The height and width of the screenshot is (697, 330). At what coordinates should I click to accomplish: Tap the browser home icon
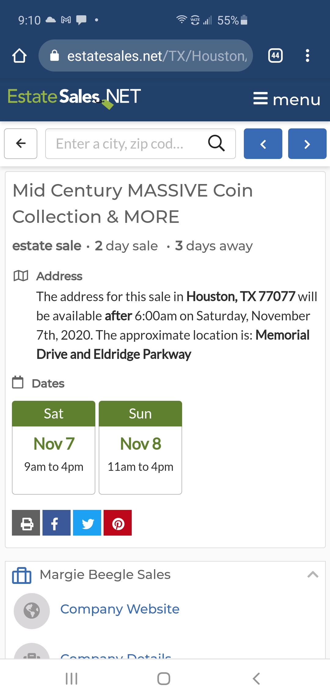pos(19,56)
